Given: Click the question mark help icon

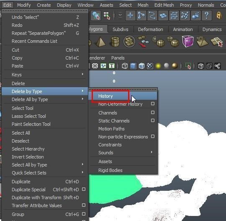Looking at the screenshot, I should 207,16.
